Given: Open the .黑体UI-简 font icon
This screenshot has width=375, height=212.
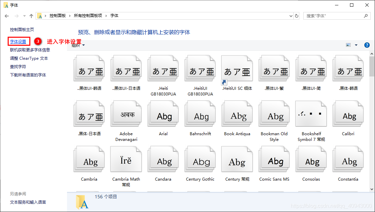Looking at the screenshot, I should (311, 68).
